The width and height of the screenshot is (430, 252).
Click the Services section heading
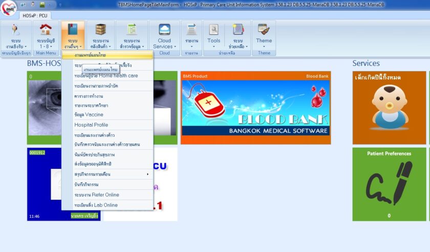coord(366,63)
